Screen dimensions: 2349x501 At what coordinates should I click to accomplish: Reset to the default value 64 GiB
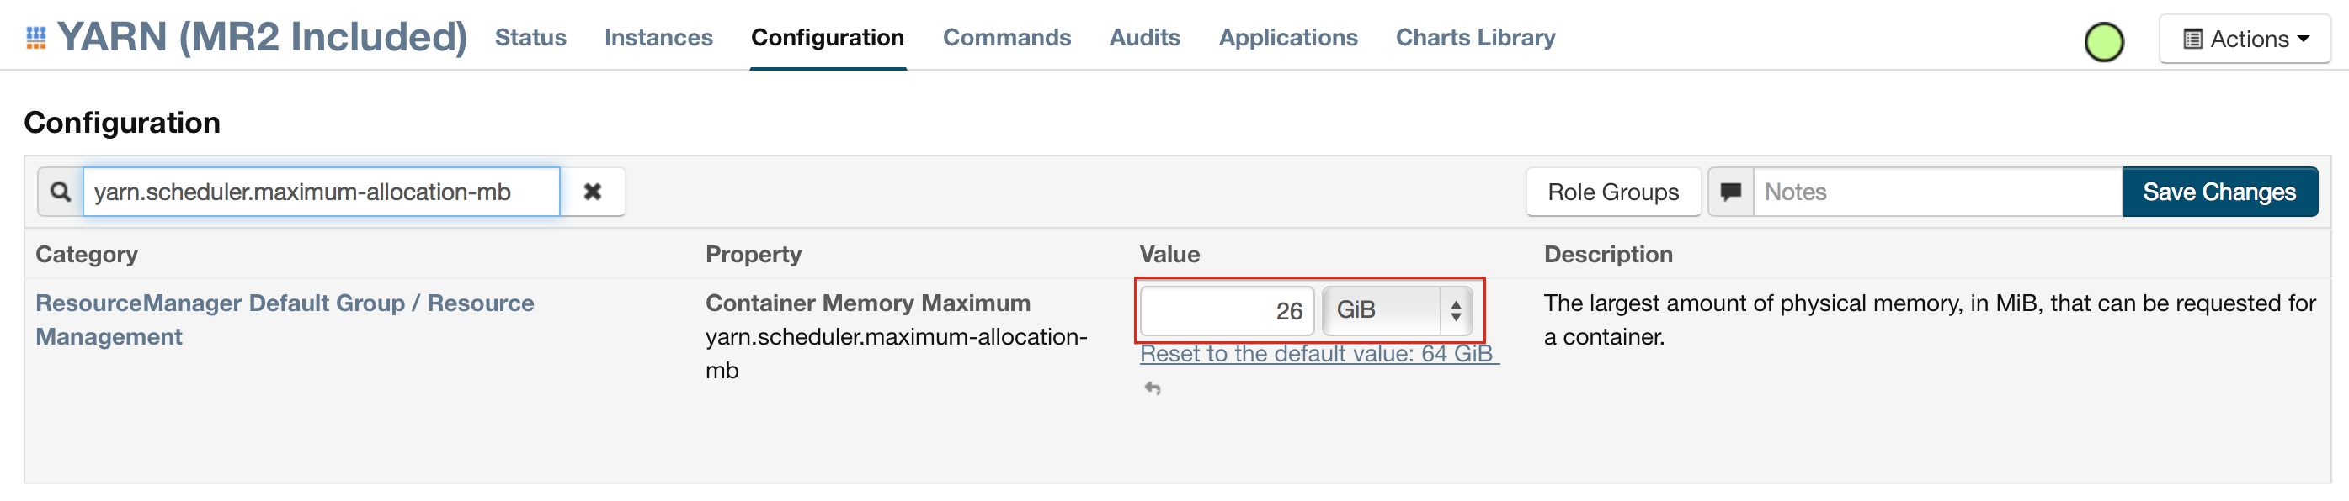pos(1315,353)
